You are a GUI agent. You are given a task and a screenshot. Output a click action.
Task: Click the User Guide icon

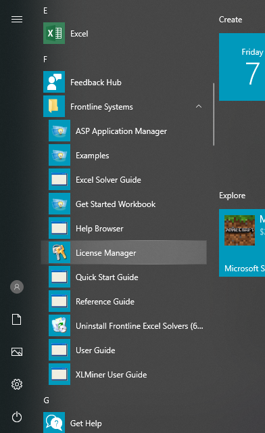point(59,350)
